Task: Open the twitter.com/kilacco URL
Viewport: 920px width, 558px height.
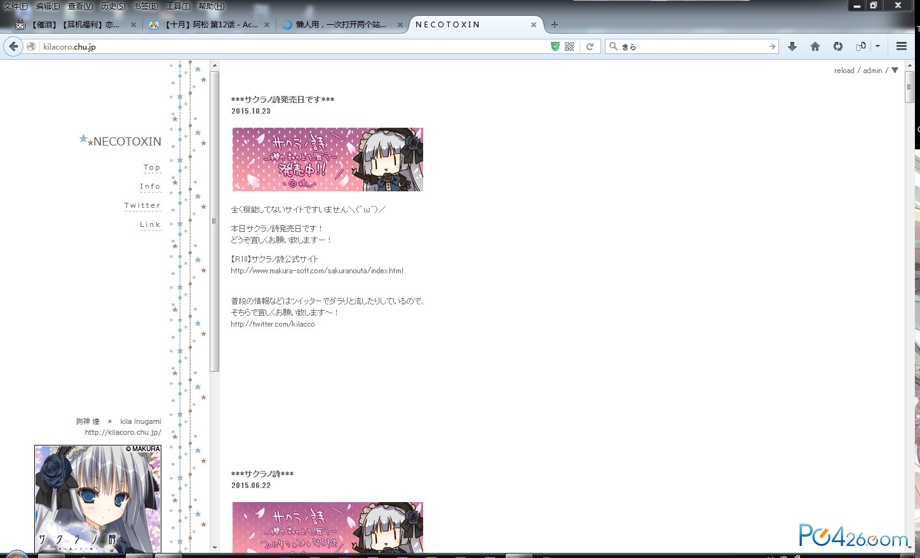Action: 273,324
